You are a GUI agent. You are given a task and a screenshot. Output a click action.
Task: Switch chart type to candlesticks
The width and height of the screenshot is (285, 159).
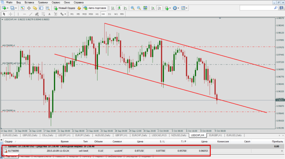119,8
